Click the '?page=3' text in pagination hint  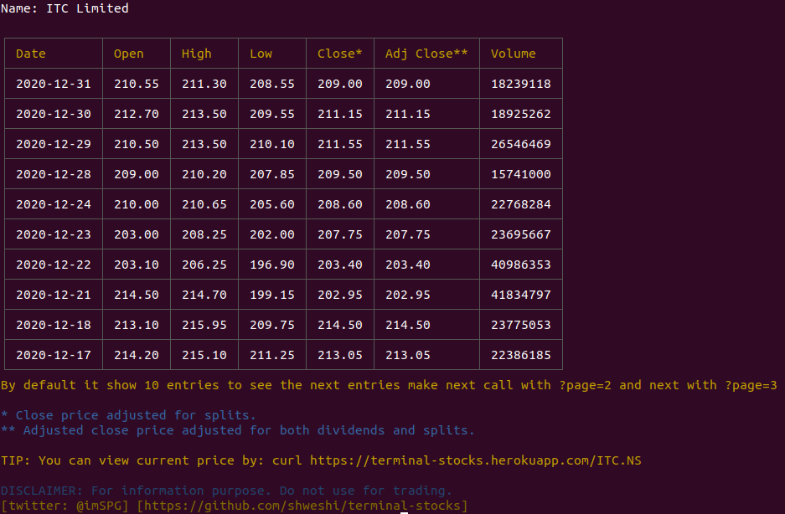pyautogui.click(x=751, y=385)
